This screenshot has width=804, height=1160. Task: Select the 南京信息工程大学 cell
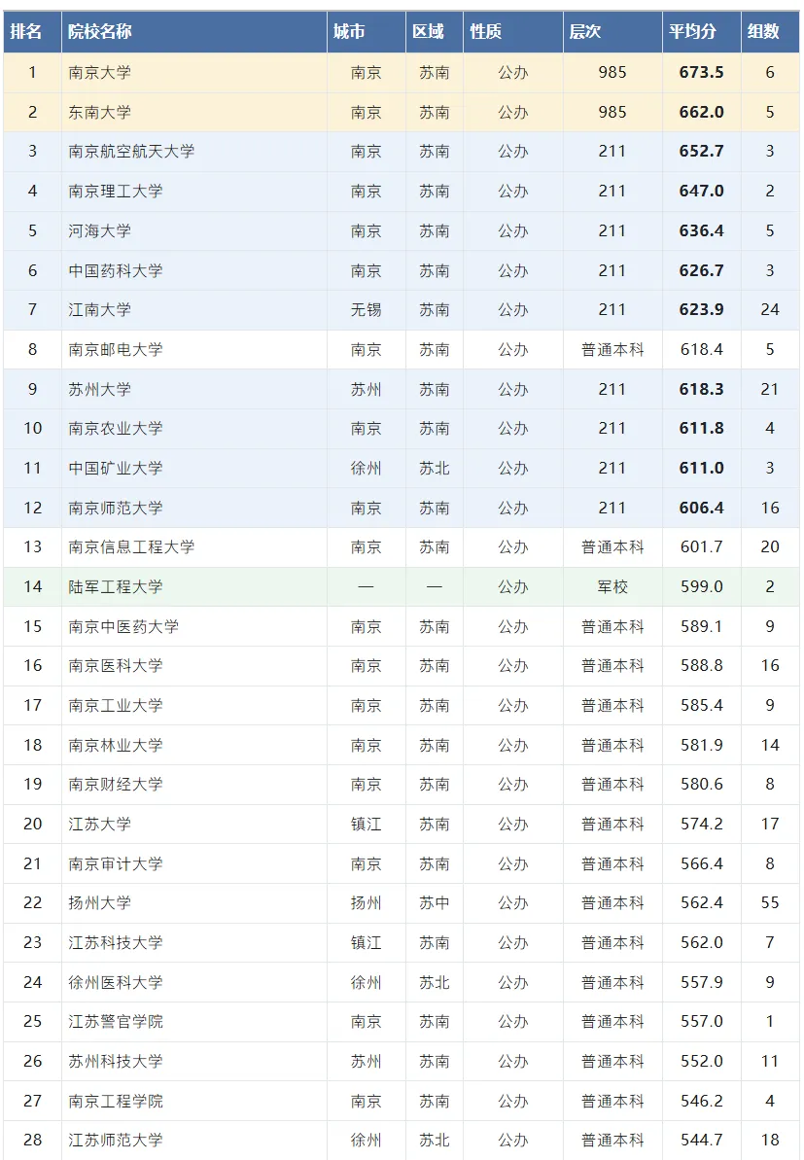193,547
